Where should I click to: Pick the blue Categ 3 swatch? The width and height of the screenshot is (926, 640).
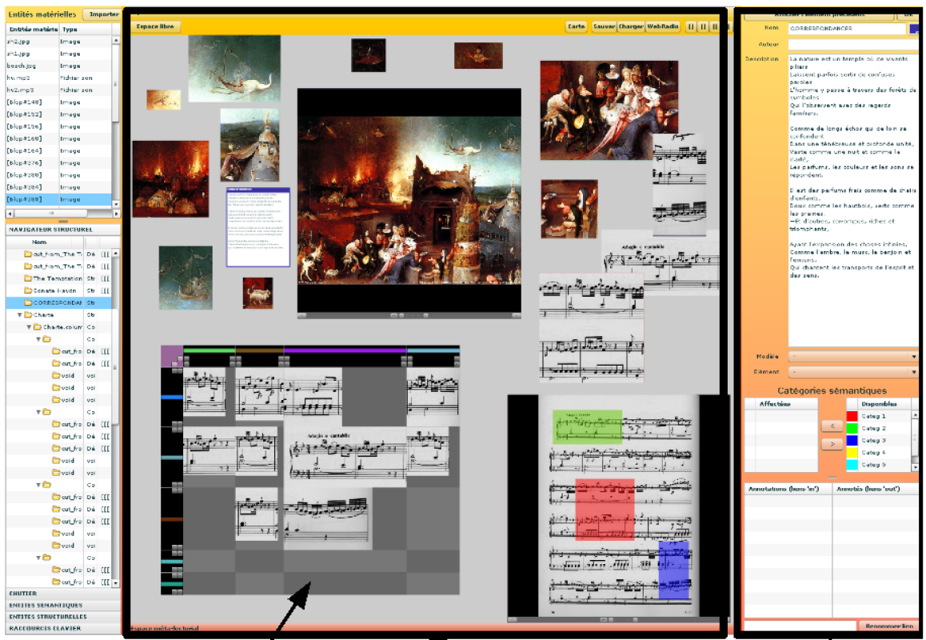[x=852, y=441]
